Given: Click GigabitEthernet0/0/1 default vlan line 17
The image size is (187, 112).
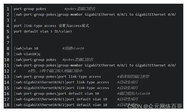Looking at the screenshot, I should (60, 99).
